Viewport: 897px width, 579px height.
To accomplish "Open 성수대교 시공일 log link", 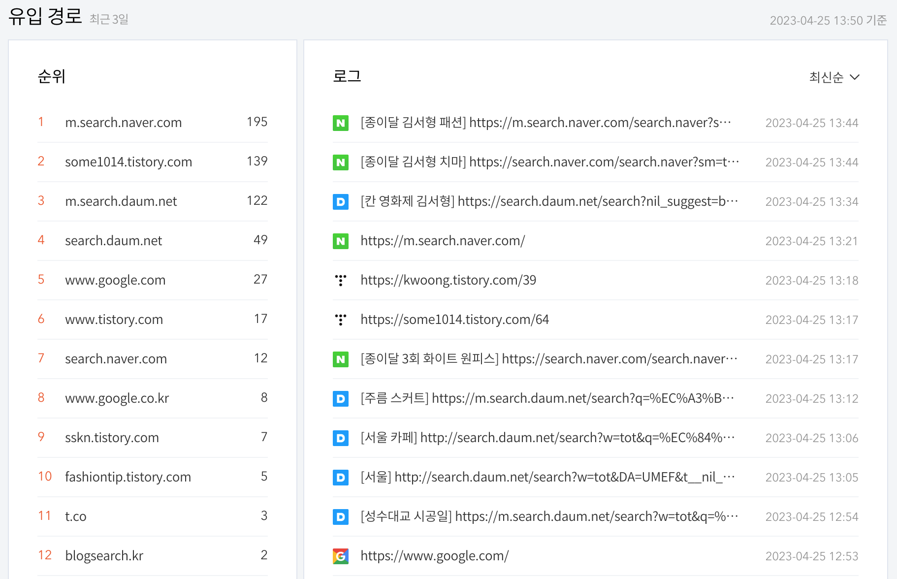I will click(x=549, y=516).
